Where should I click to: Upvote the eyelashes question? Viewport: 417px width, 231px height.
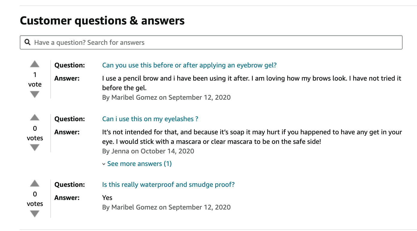35,118
